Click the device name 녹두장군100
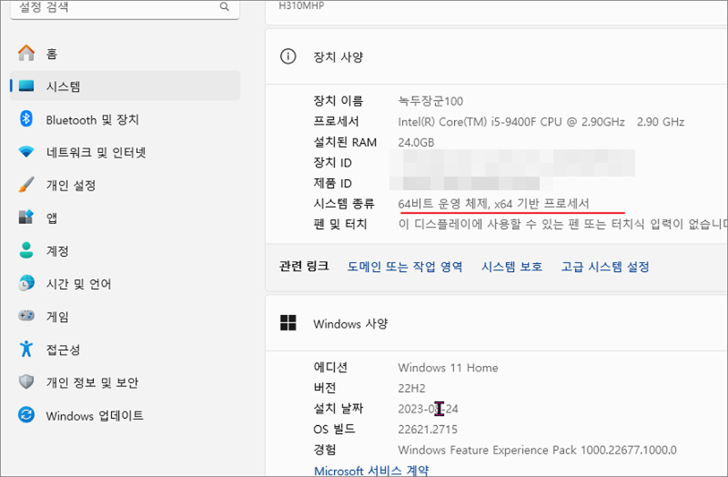The width and height of the screenshot is (728, 477). click(430, 101)
